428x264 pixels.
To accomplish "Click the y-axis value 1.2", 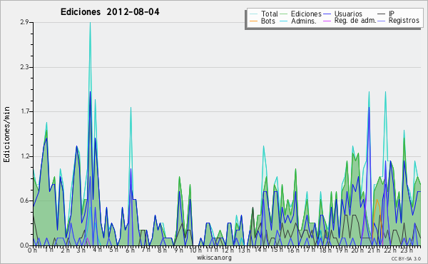I will pyautogui.click(x=24, y=156).
